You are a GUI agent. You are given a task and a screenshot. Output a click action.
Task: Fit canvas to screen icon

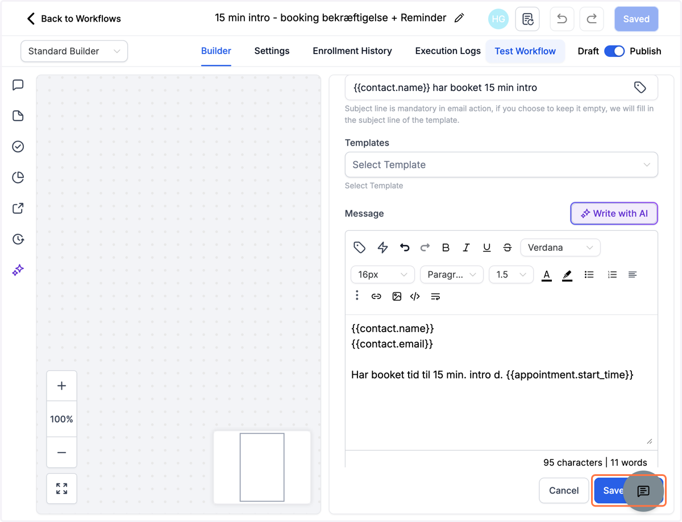[x=62, y=488]
